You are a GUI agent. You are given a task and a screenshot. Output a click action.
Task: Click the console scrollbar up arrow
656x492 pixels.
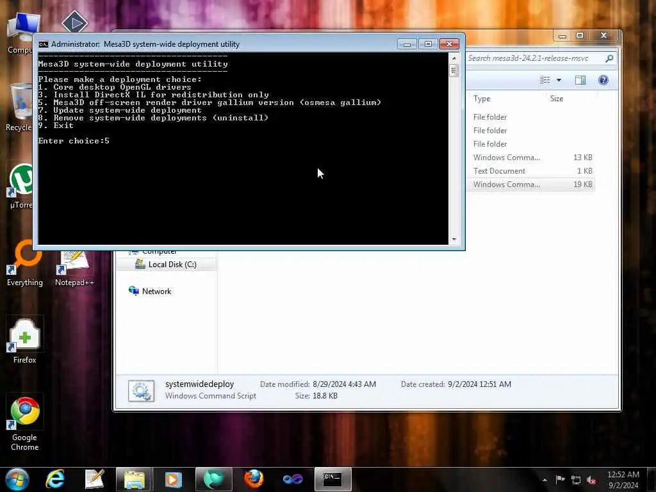click(x=454, y=58)
